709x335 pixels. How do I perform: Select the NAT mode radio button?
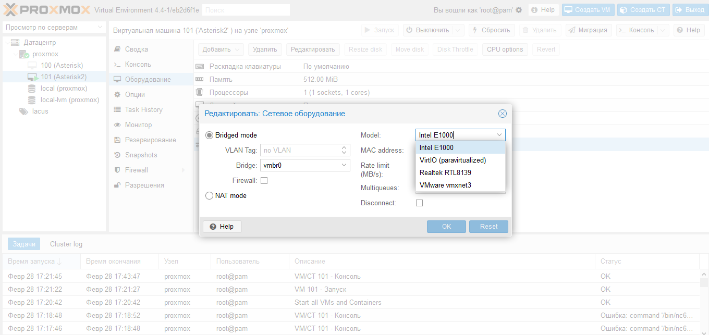[x=210, y=195]
